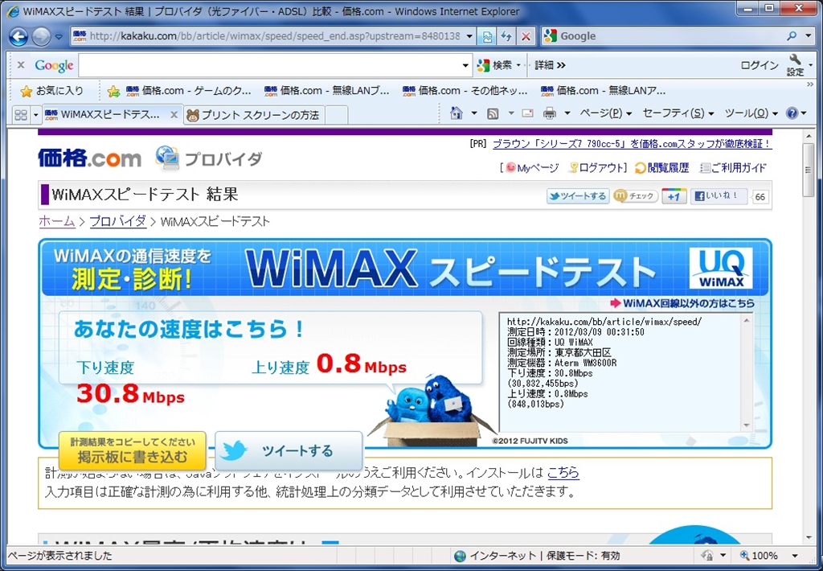This screenshot has width=823, height=571.
Task: Click the small ツイートする share button
Action: click(578, 196)
